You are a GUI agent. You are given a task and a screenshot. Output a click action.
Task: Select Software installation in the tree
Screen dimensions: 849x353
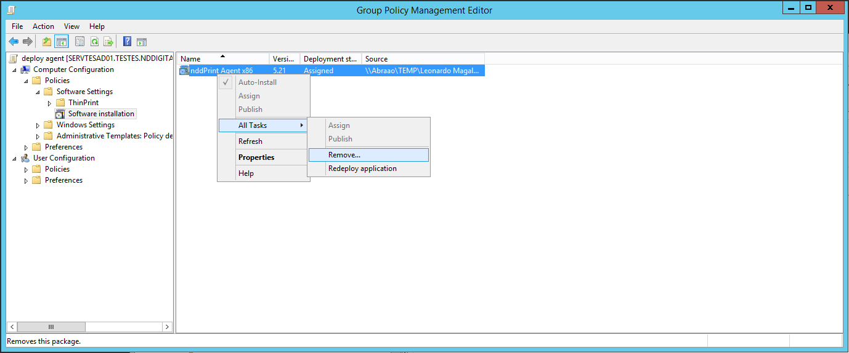[101, 114]
